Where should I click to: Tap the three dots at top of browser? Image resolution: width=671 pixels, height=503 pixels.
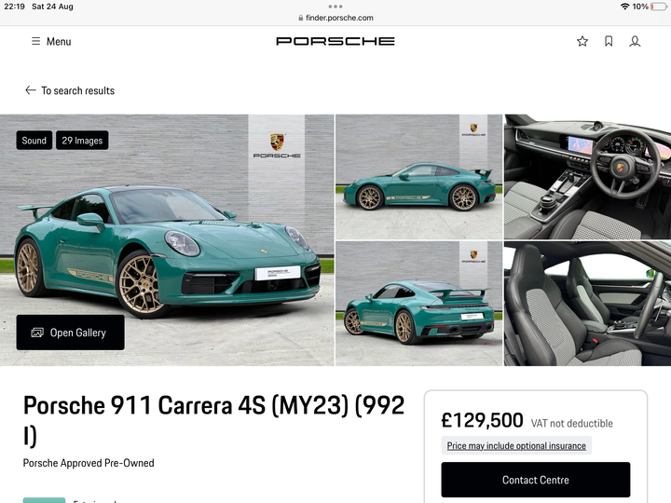(x=335, y=7)
